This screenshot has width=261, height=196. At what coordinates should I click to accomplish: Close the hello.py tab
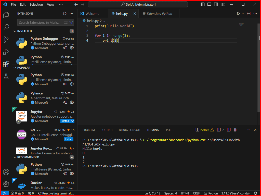click(135, 14)
